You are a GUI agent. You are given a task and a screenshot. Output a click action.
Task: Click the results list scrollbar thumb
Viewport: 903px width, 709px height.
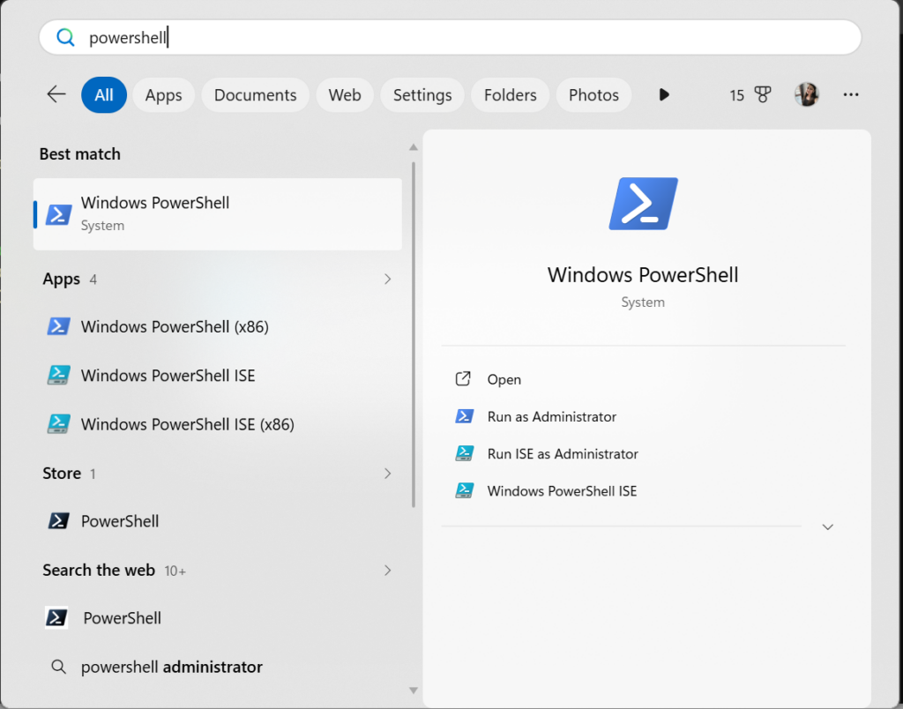tap(414, 334)
